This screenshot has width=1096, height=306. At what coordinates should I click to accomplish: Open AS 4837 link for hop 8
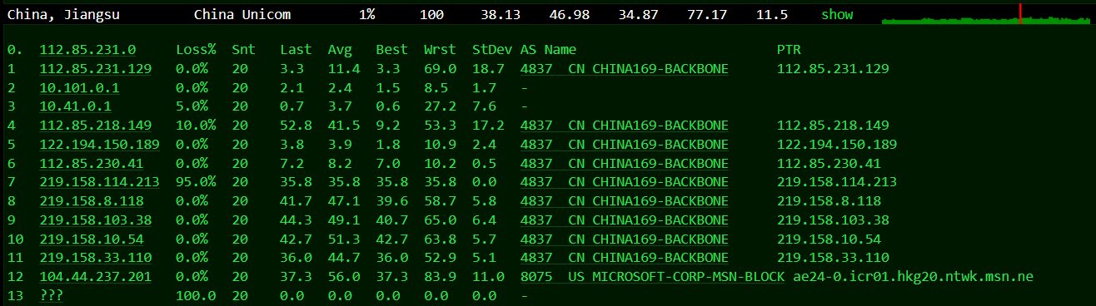(x=625, y=200)
